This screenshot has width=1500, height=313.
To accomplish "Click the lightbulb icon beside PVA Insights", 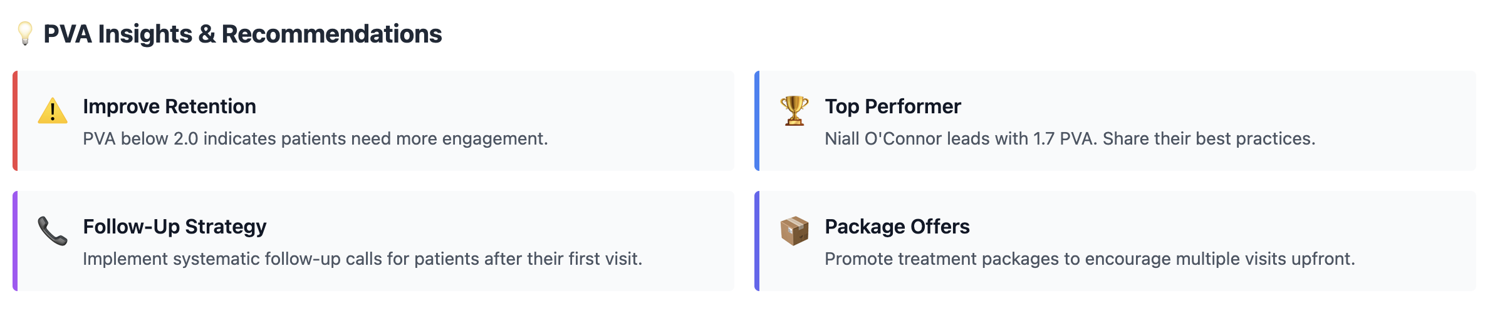I will pyautogui.click(x=25, y=33).
